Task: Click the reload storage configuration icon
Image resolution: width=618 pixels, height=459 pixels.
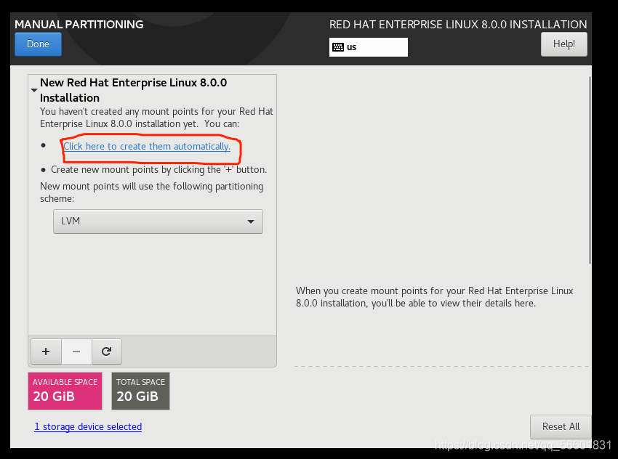Action: coord(107,351)
